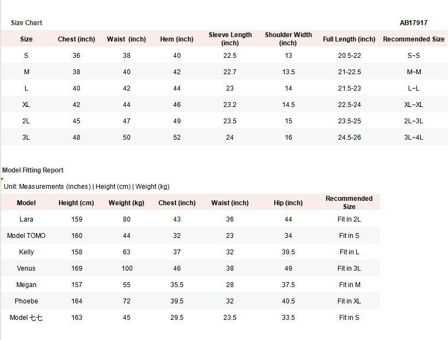448x340 pixels.
Task: Select the XL size row label
Action: [x=26, y=105]
